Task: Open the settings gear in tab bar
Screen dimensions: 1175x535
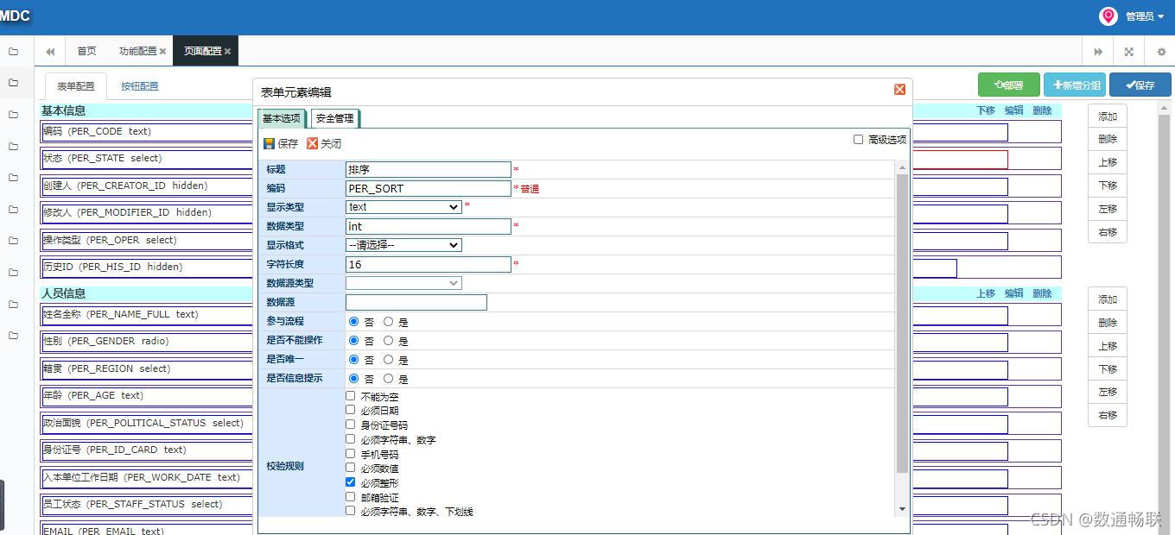Action: coord(1161,52)
